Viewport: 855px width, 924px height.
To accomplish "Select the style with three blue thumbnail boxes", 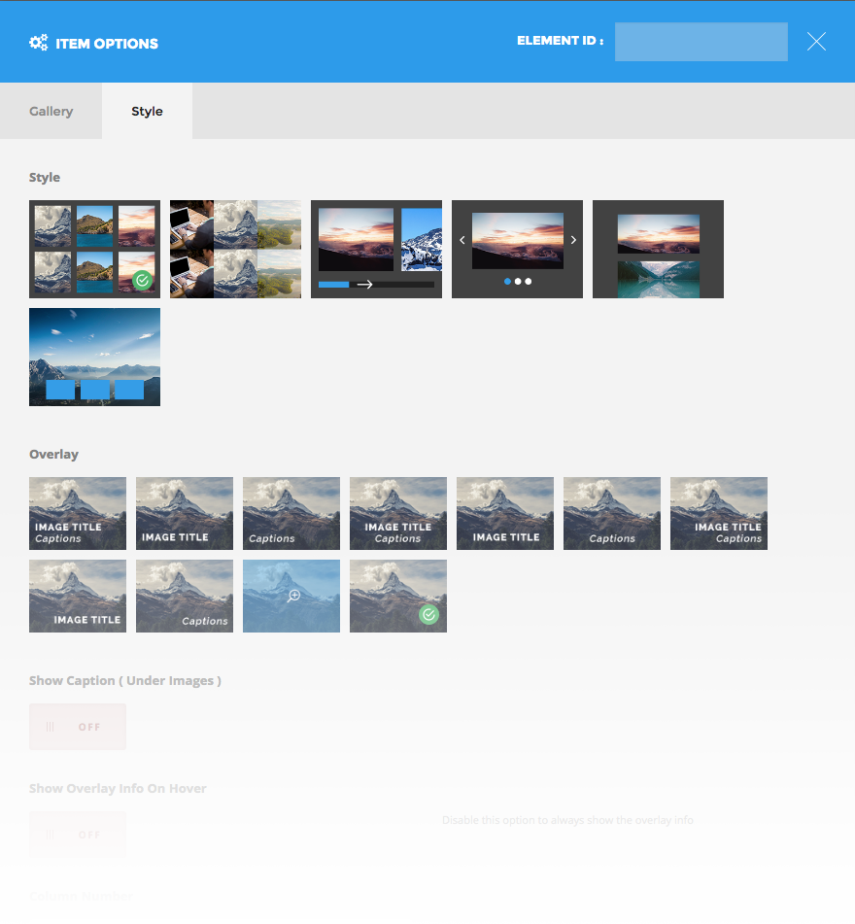I will tap(94, 357).
